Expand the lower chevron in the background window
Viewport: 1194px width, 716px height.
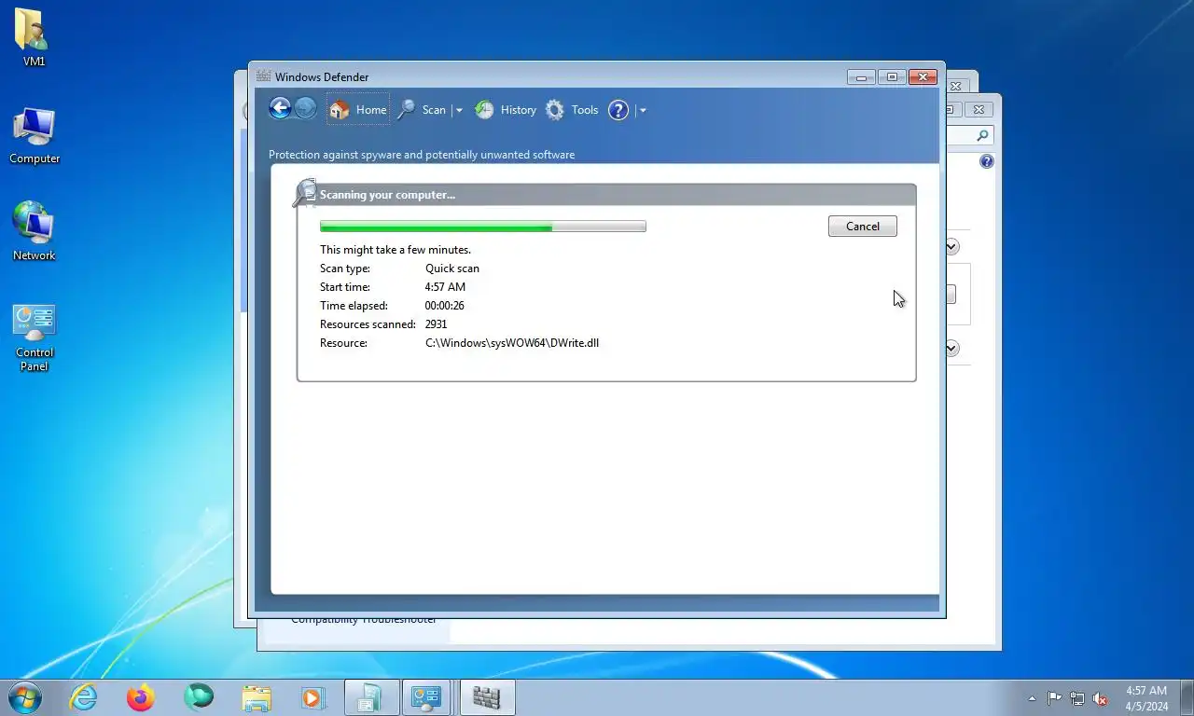pos(951,348)
